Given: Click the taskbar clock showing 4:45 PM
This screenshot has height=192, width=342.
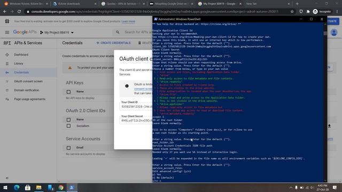Looking at the screenshot, I should tap(322, 187).
